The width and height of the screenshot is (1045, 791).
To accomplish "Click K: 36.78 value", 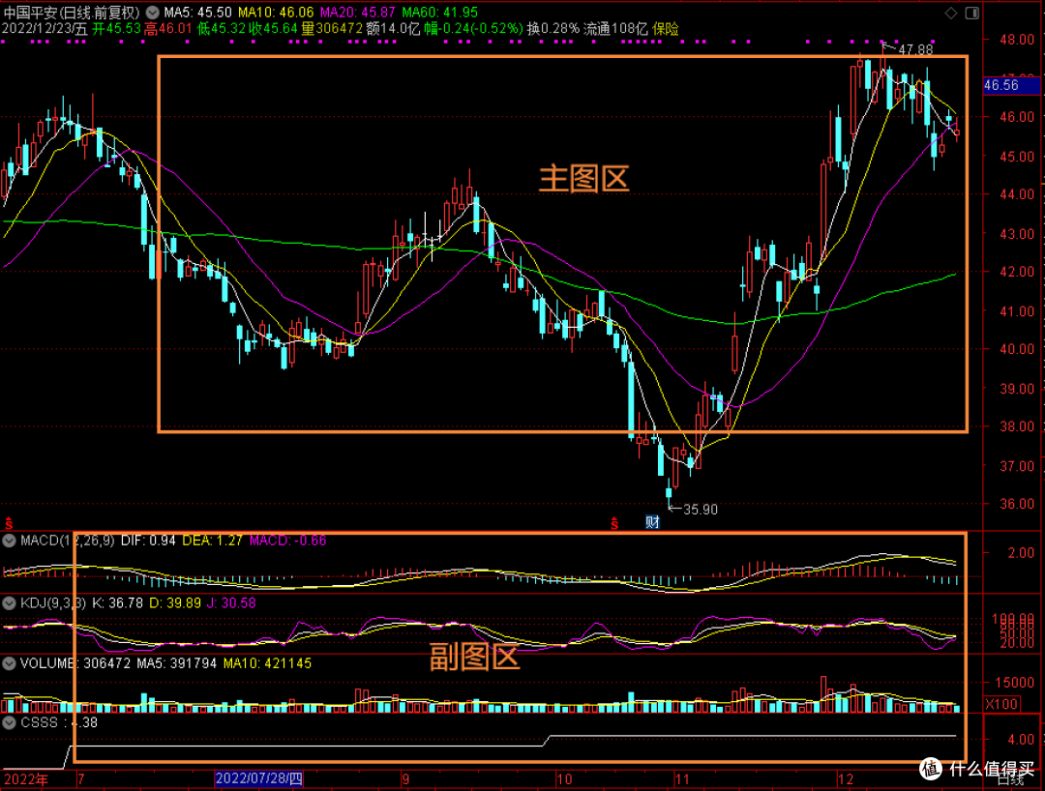I will (x=117, y=603).
